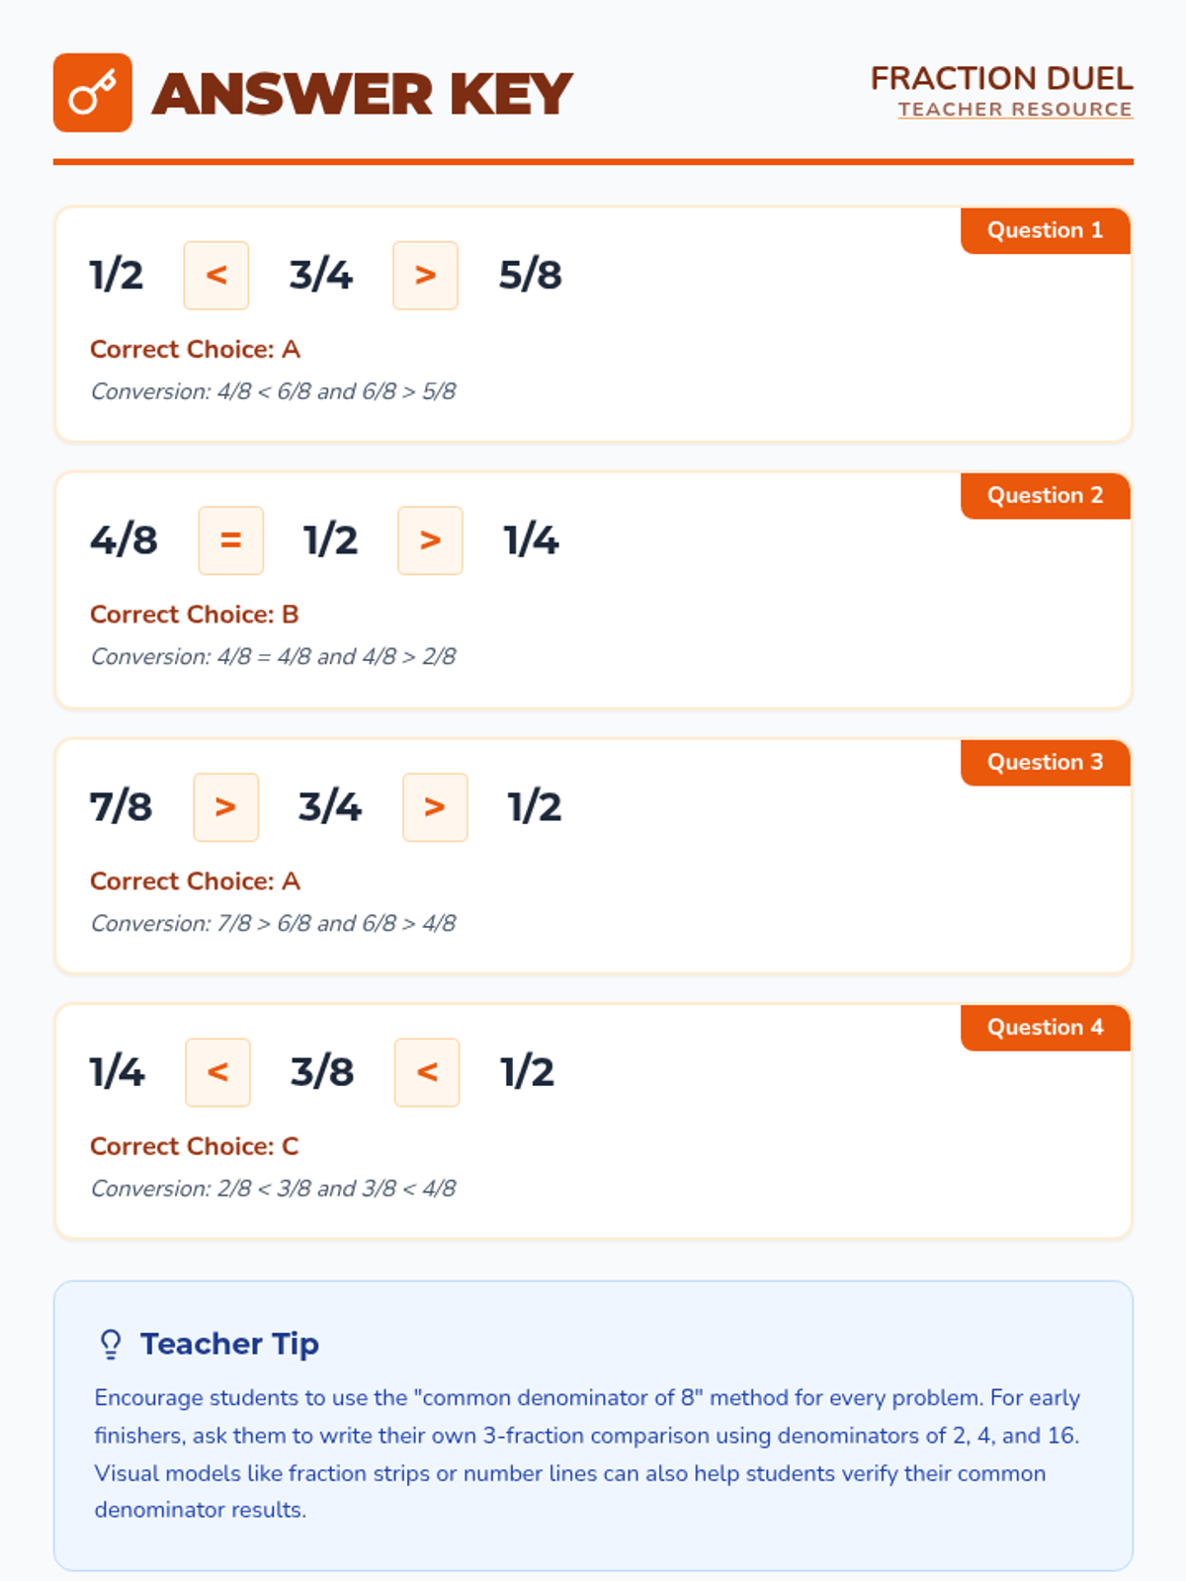This screenshot has height=1581, width=1186.
Task: Click the Teacher Tip lightbulb icon
Action: coord(111,1344)
